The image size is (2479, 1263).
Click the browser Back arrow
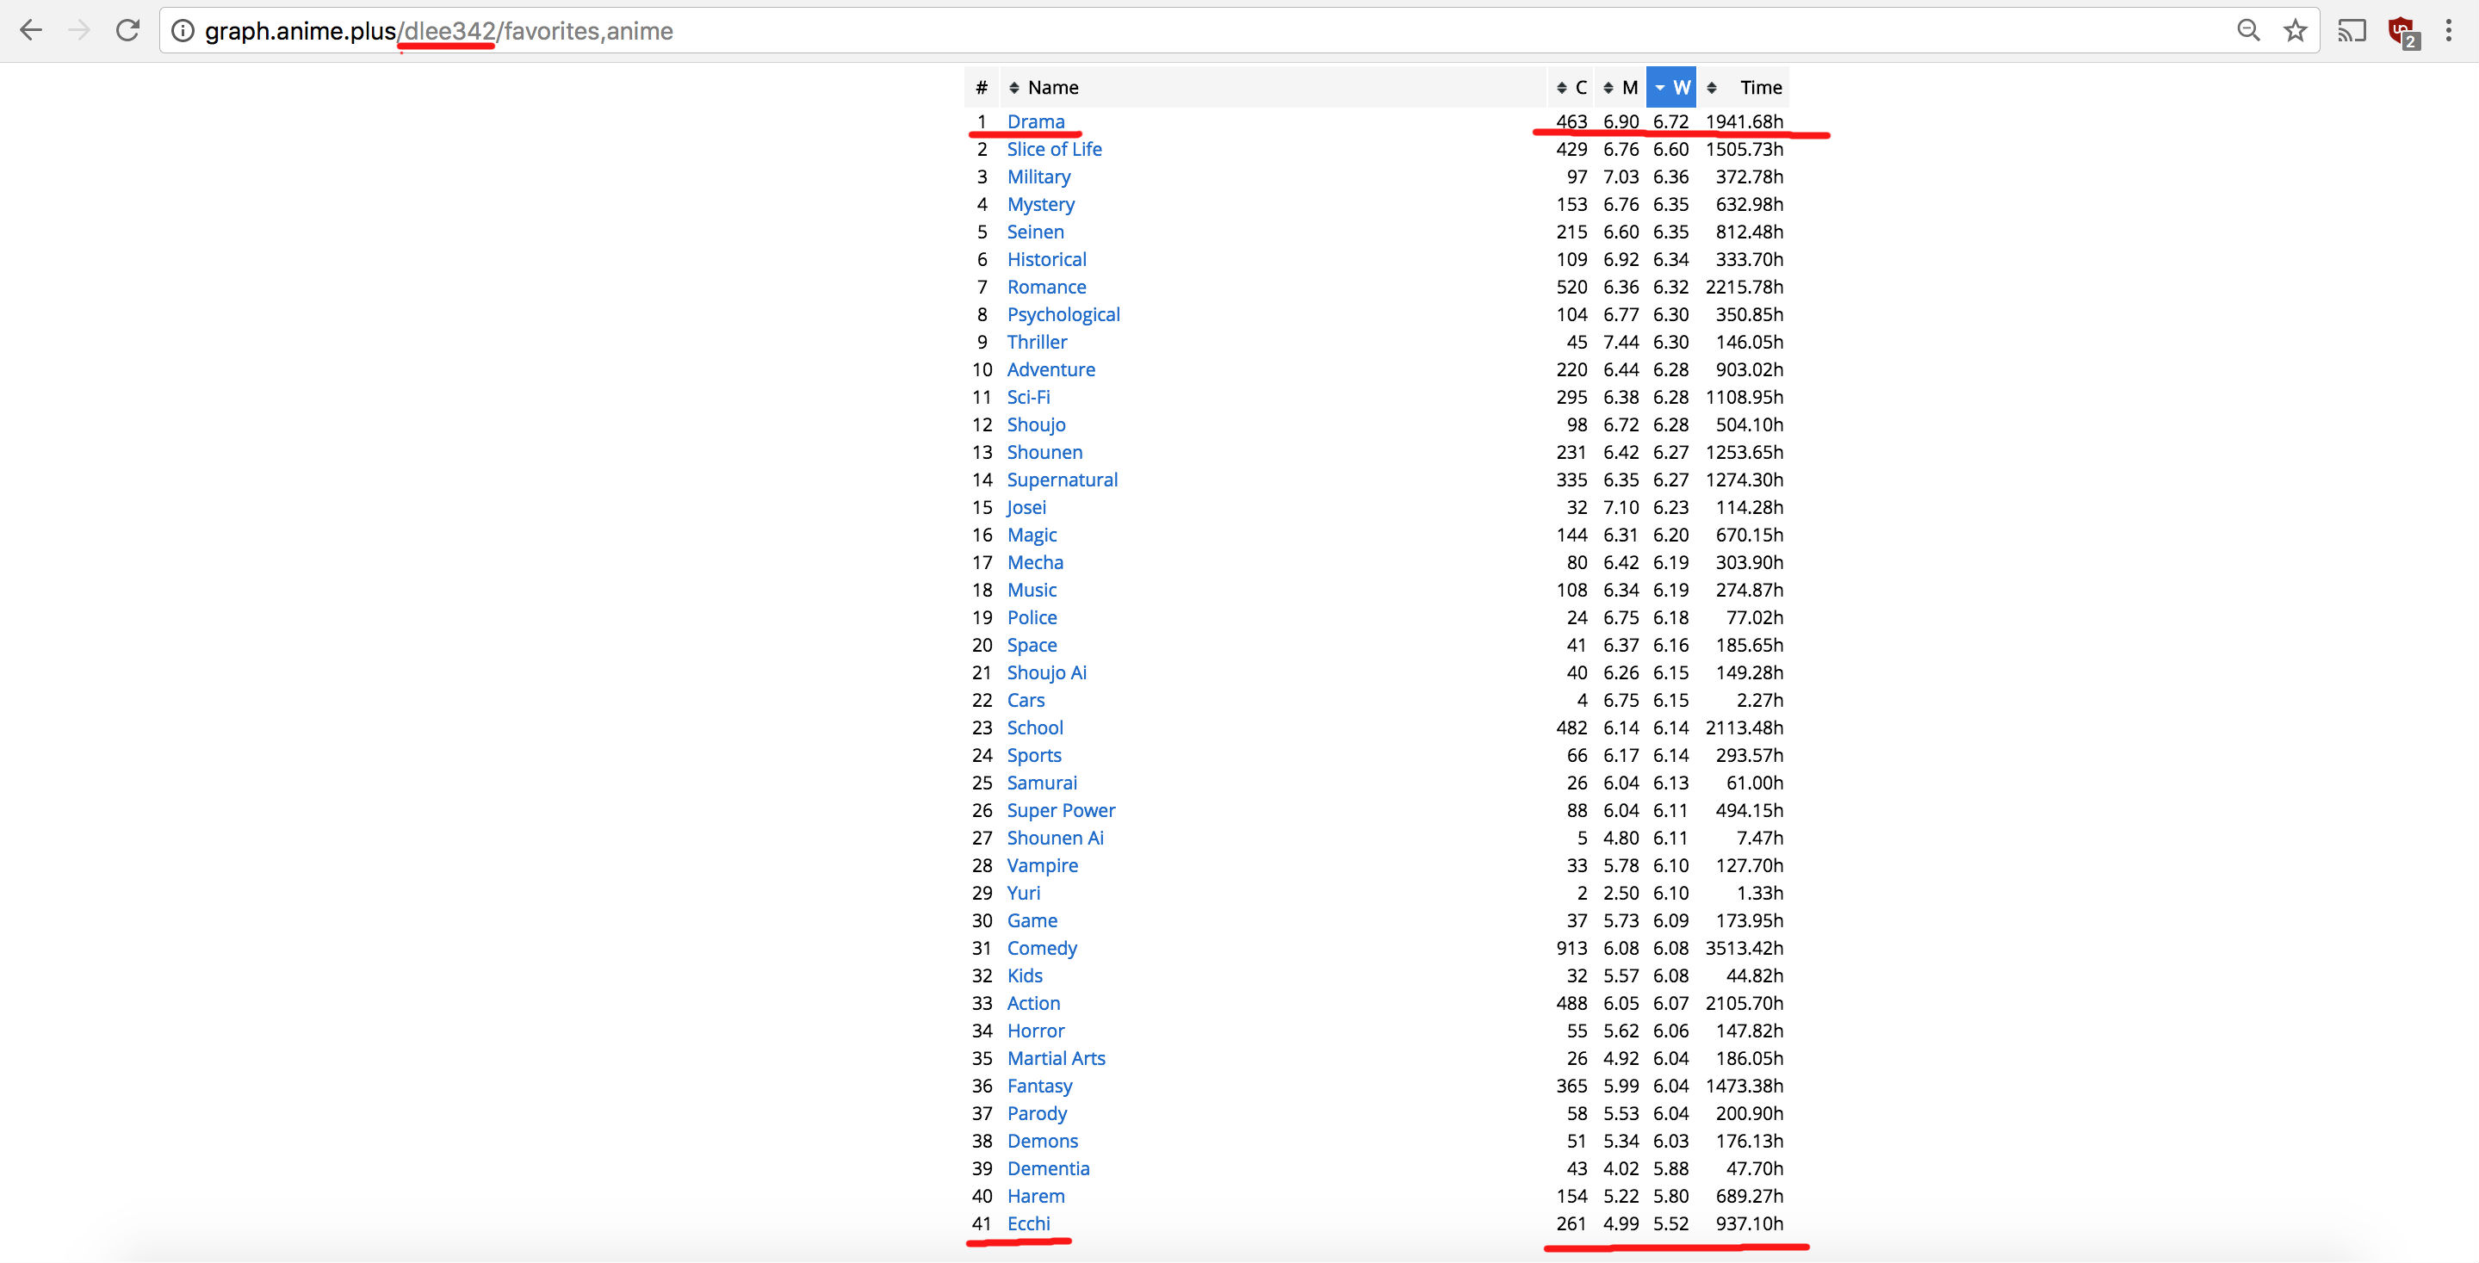pos(31,31)
